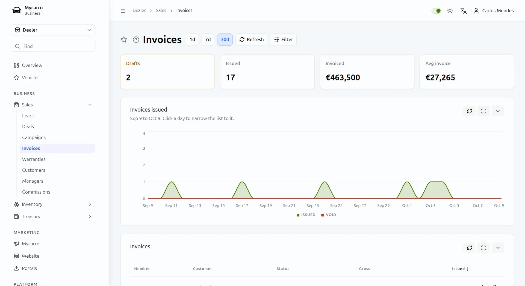
Task: Toggle the green switch in header
Action: (436, 11)
